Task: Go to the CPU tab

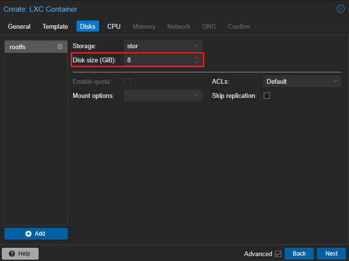Action: click(x=114, y=26)
